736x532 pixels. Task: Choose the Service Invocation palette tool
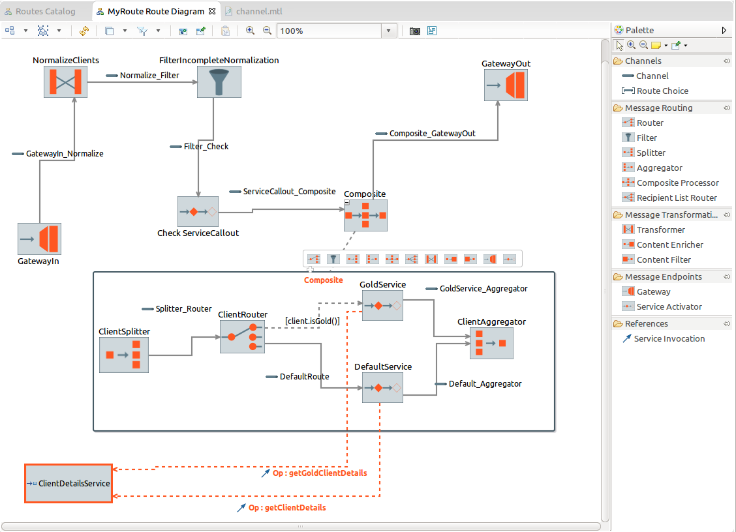[669, 339]
